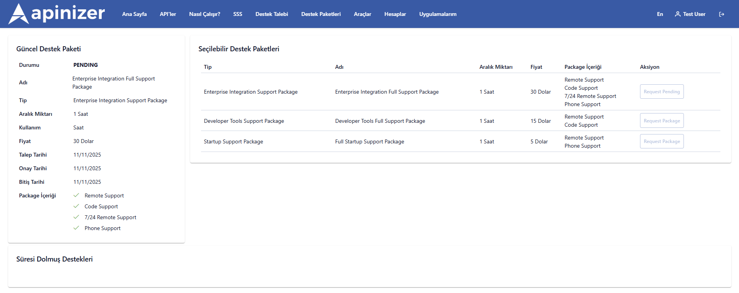
Task: Click the Code Support checkmark icon
Action: click(76, 206)
